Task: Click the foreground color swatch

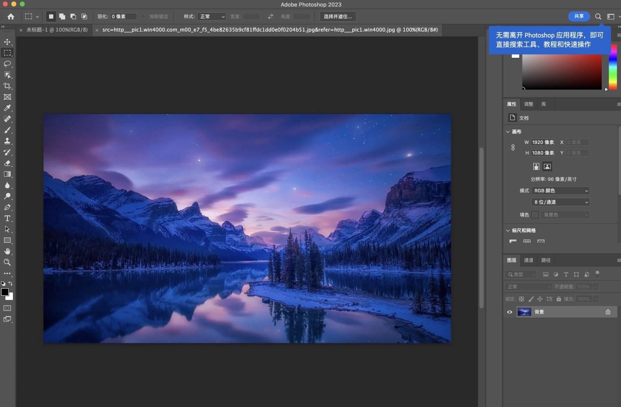Action: [x=5, y=292]
